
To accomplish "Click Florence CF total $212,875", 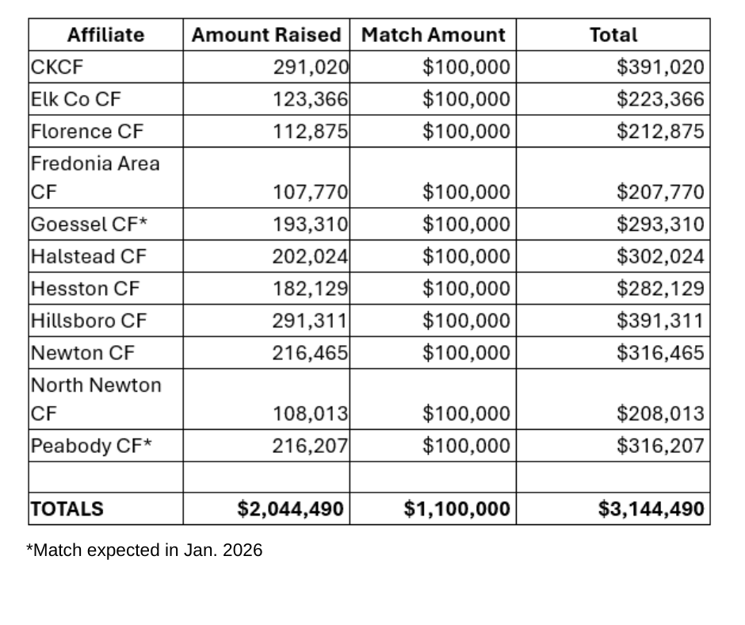I will 659,131.
